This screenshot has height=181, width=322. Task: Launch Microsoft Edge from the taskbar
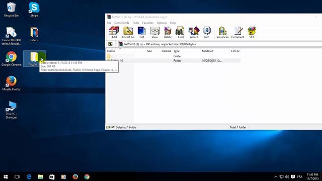[x=29, y=176]
